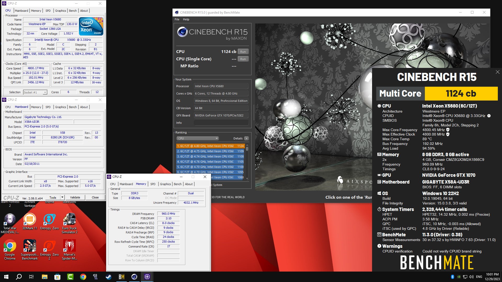Click the verified shield beside Max Core Frequency
The image size is (502, 282).
[448, 130]
